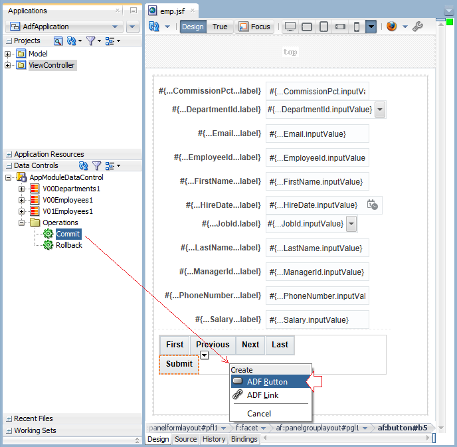Open the browser selection dropdown arrow
The image size is (457, 447).
405,27
